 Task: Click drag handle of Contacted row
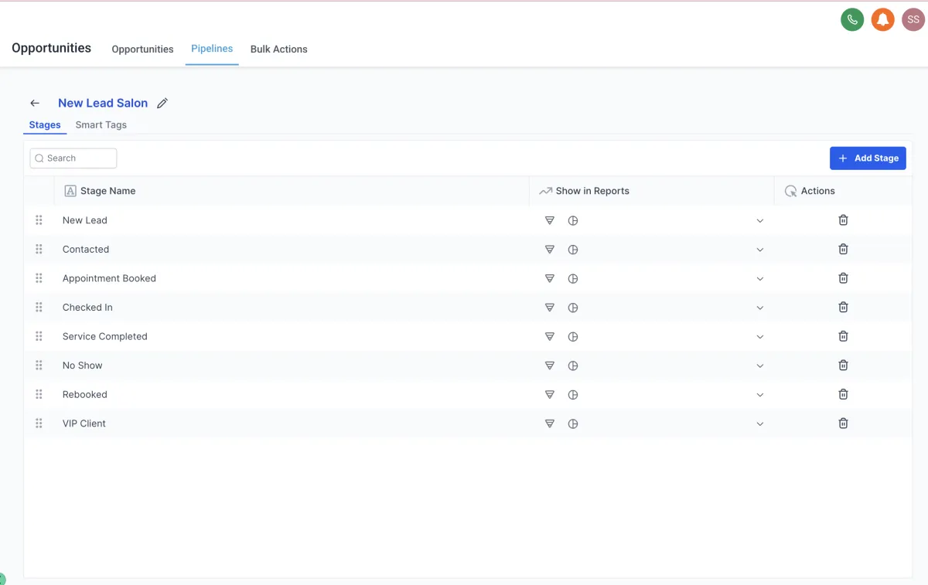(39, 249)
